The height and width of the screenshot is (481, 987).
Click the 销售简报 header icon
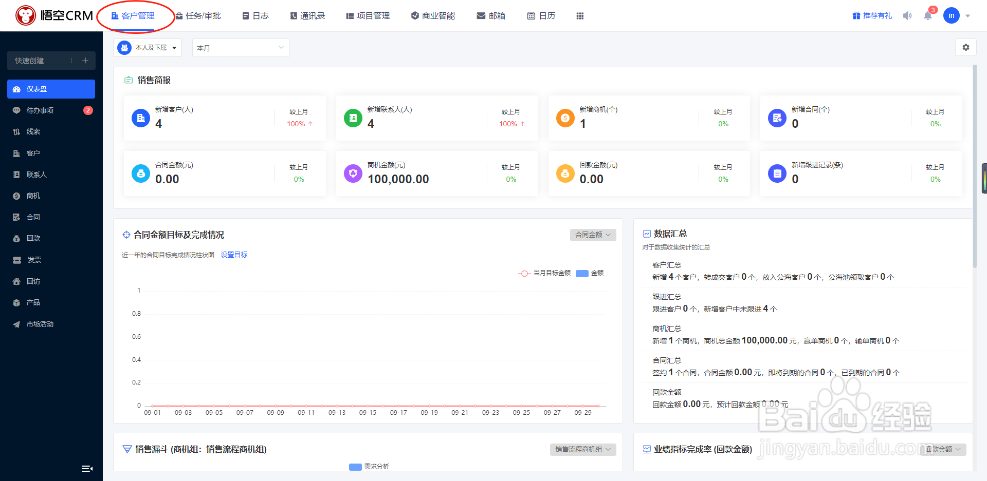tap(129, 80)
